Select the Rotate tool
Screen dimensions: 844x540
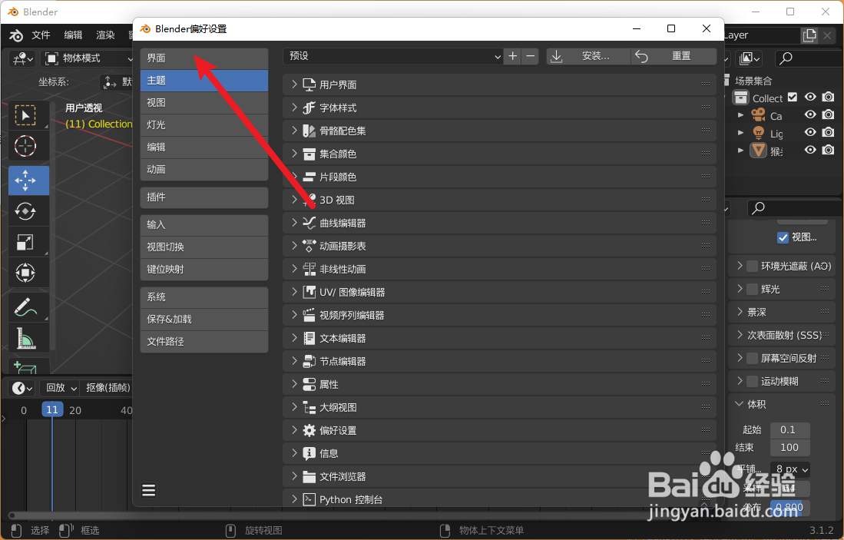coord(25,211)
